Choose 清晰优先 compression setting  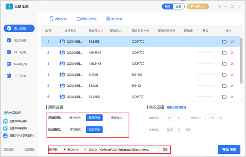click(116, 118)
